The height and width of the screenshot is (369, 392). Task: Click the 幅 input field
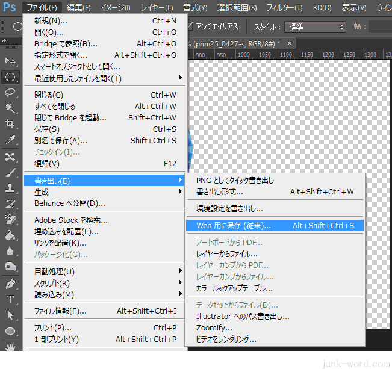tap(381, 26)
